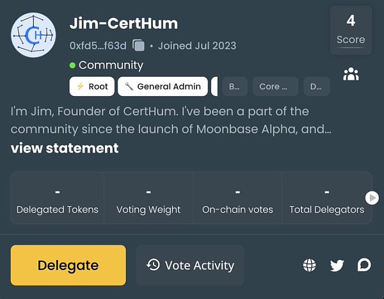Copy the wallet address using the copy icon
This screenshot has width=384, height=299.
click(x=138, y=45)
